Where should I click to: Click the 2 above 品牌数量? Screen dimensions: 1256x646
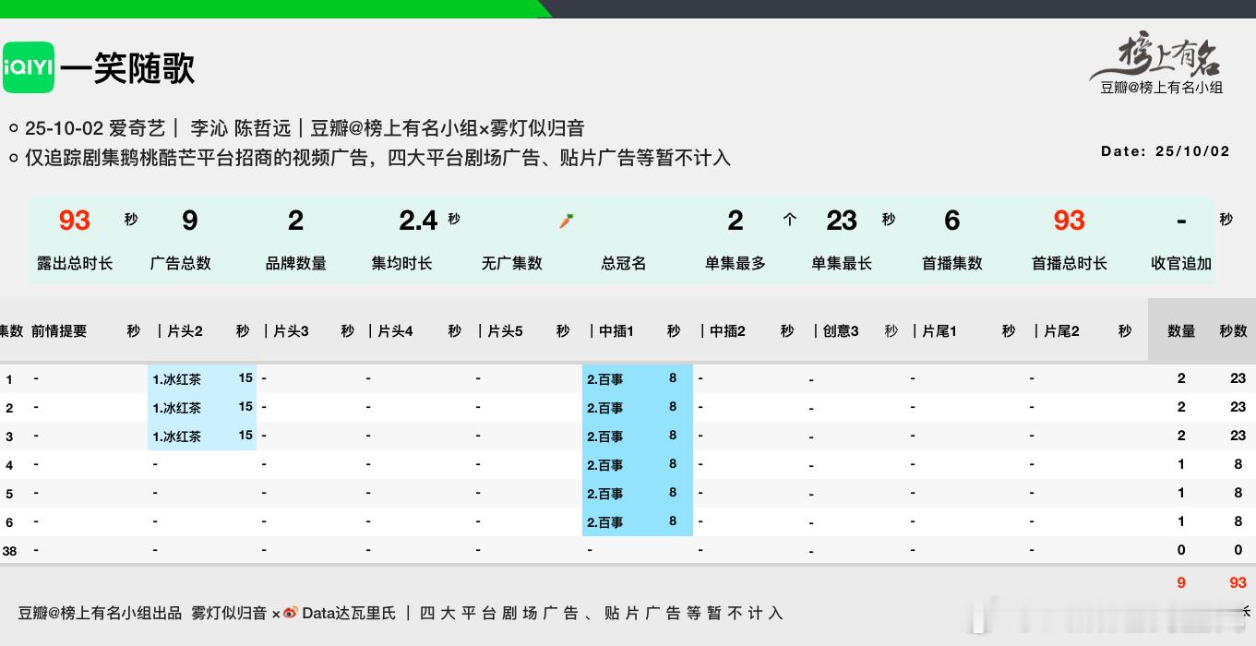295,221
